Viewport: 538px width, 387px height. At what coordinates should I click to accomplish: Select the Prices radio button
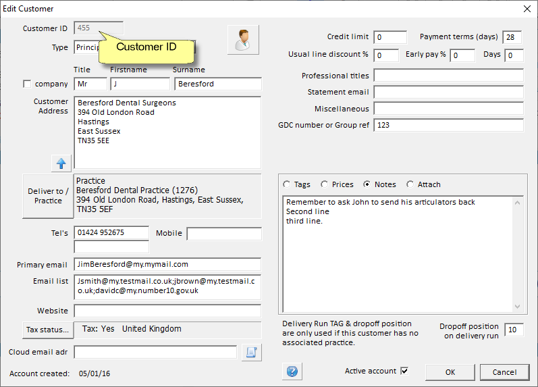coord(325,184)
